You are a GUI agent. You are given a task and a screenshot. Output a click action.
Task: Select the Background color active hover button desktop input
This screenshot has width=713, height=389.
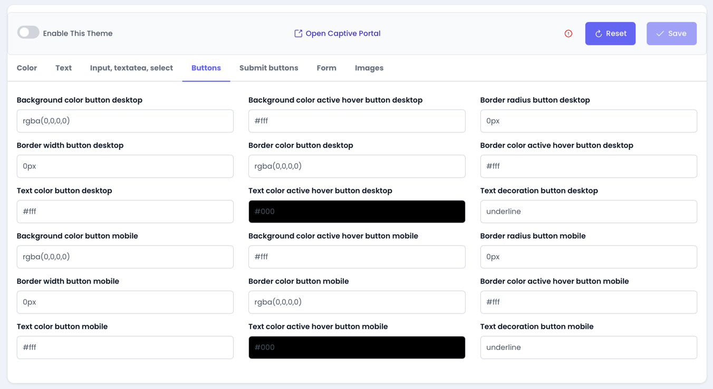click(x=356, y=121)
